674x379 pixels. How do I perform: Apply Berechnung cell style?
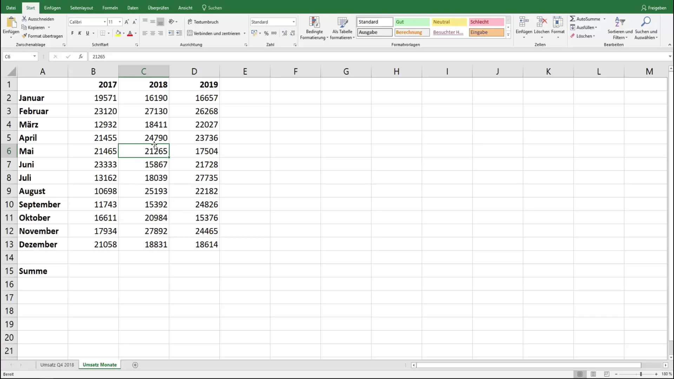pos(412,32)
